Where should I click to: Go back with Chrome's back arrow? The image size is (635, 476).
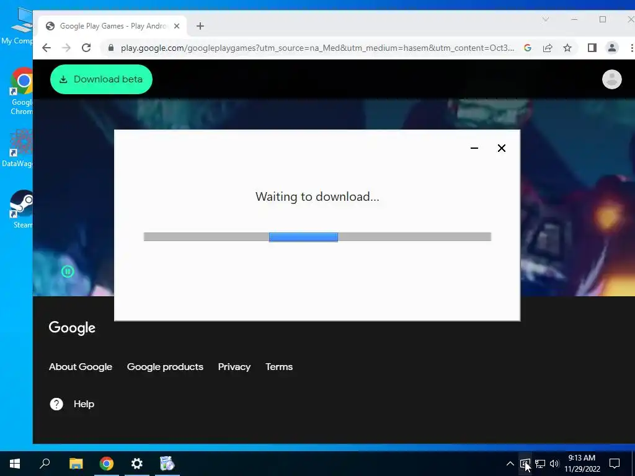pyautogui.click(x=47, y=48)
